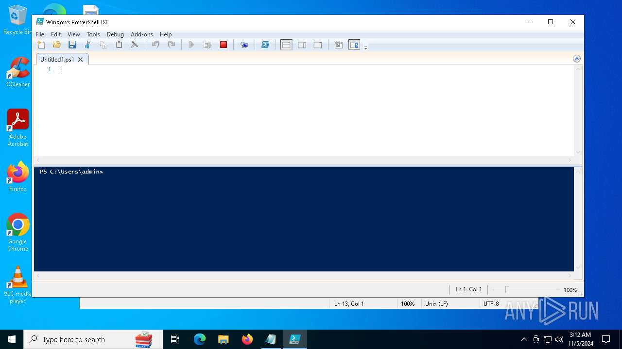Click the console pane horizontal scrollbar right arrow
The height and width of the screenshot is (349, 622).
[x=570, y=276]
